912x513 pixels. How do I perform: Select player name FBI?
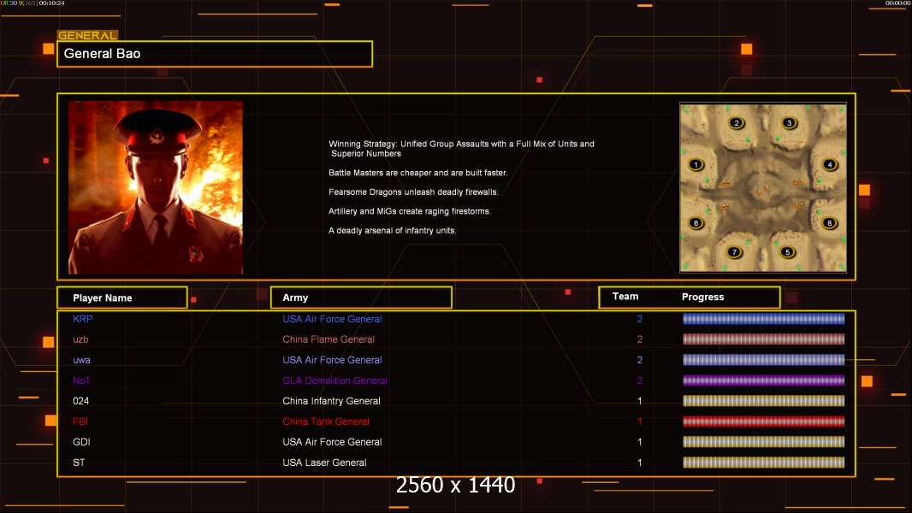[x=80, y=422]
